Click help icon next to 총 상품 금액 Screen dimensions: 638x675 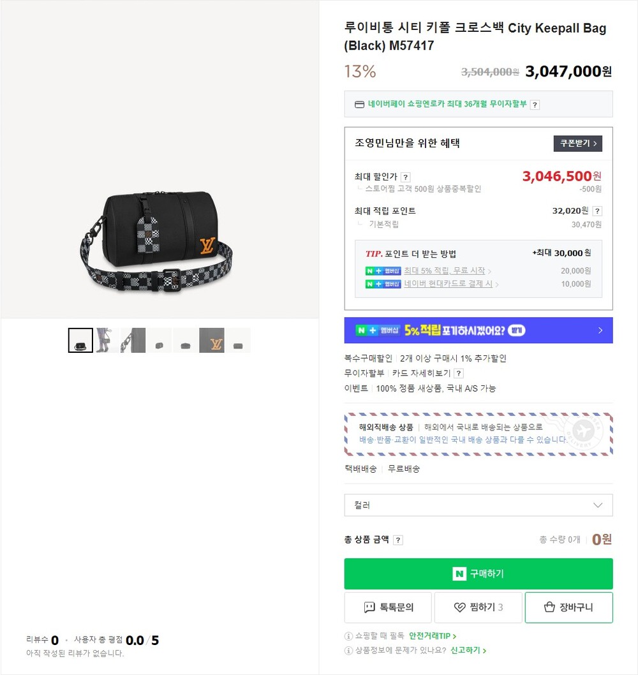point(398,540)
